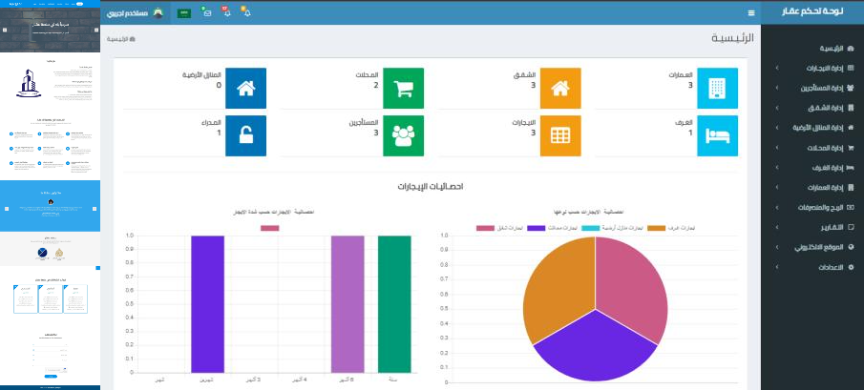Image resolution: width=864 pixels, height=390 pixels.
Task: Toggle the cyan منازل أرضية legend swatch
Action: 591,228
